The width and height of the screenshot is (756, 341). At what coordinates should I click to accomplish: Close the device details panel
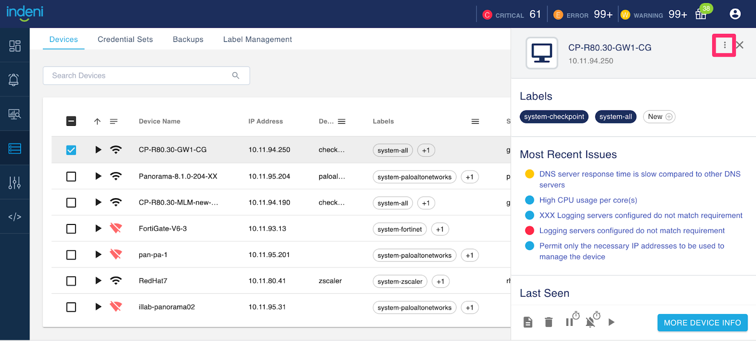(740, 45)
